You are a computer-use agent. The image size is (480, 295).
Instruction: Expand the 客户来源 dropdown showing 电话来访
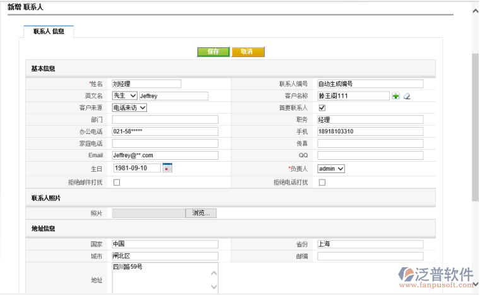[x=129, y=108]
